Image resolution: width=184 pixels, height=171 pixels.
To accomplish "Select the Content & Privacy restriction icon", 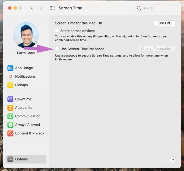I will [x=11, y=133].
